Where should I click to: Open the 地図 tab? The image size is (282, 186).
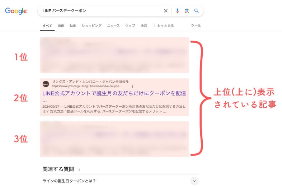click(144, 26)
